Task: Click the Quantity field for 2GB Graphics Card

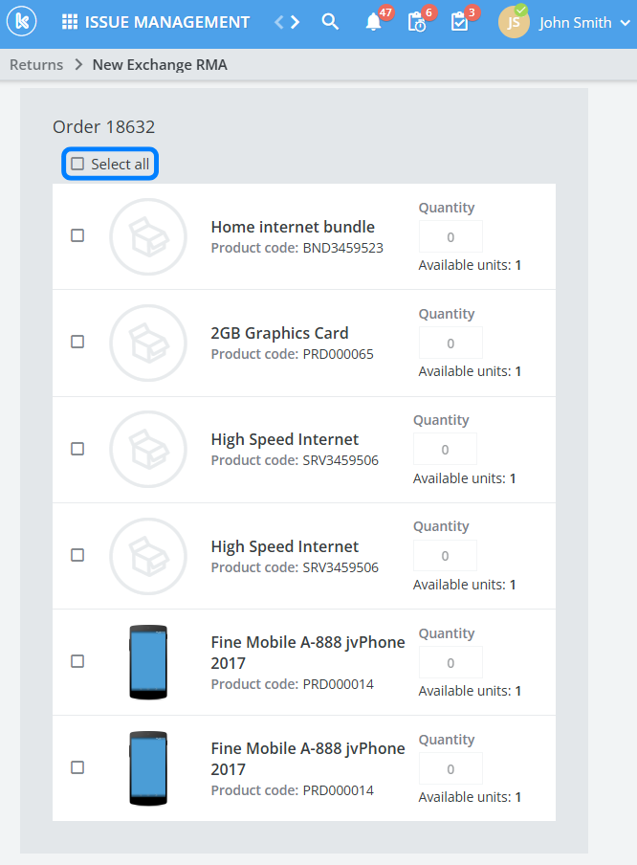Action: [x=450, y=343]
